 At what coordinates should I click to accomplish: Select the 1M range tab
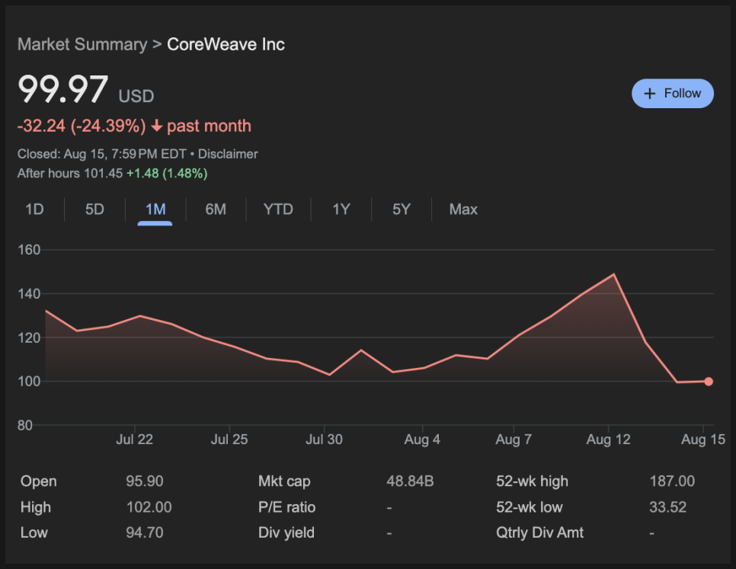tap(155, 209)
